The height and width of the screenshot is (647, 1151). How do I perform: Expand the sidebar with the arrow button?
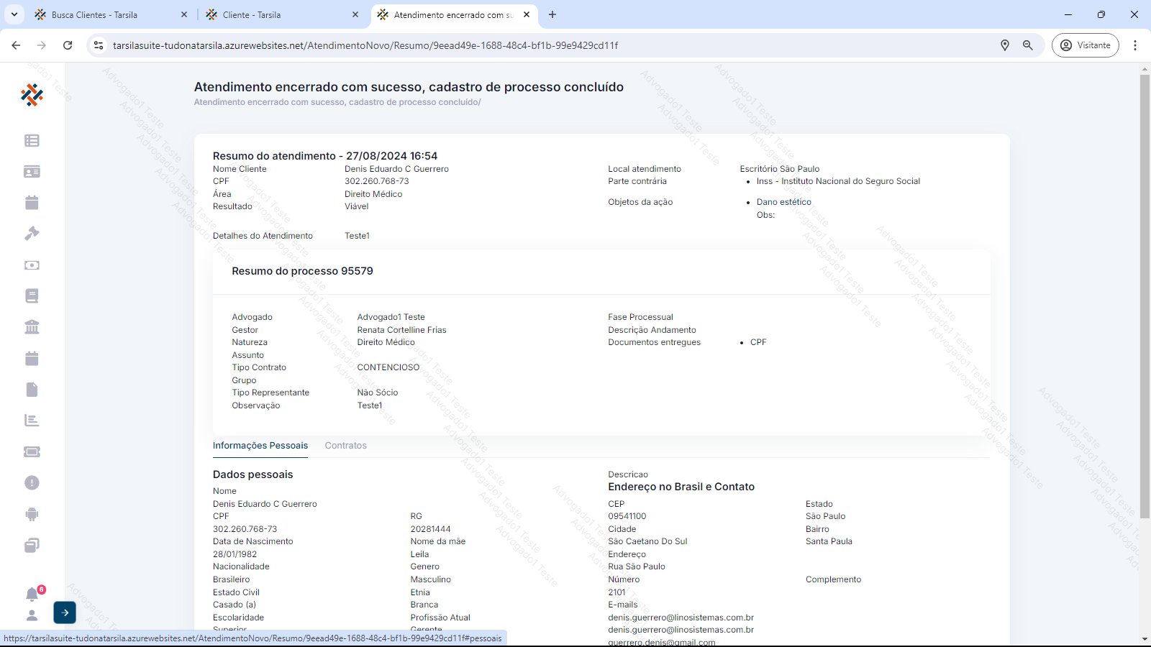(65, 612)
